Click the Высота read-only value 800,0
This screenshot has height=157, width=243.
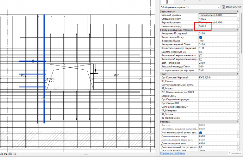click(218, 125)
